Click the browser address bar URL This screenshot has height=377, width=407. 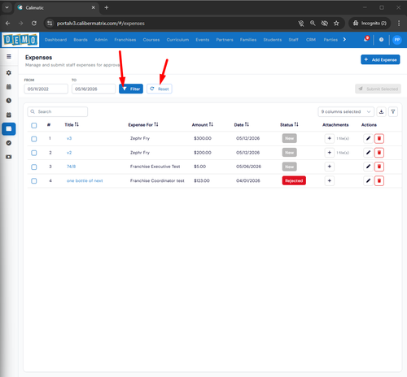(101, 24)
